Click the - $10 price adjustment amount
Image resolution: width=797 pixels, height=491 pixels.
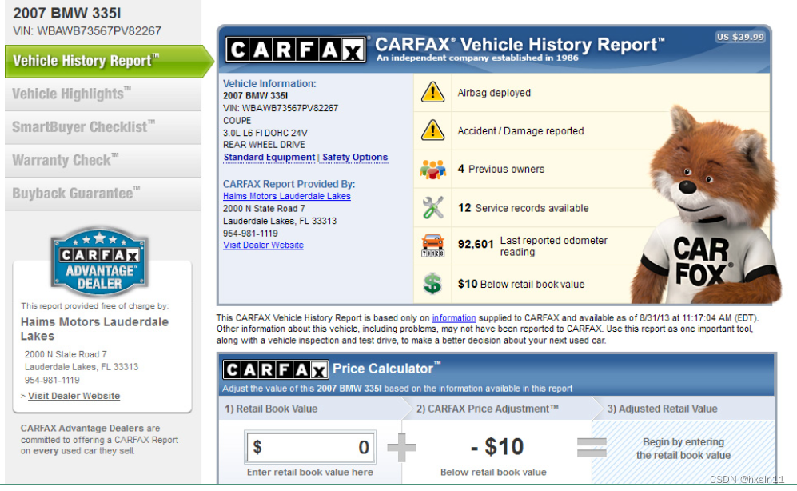pyautogui.click(x=496, y=447)
